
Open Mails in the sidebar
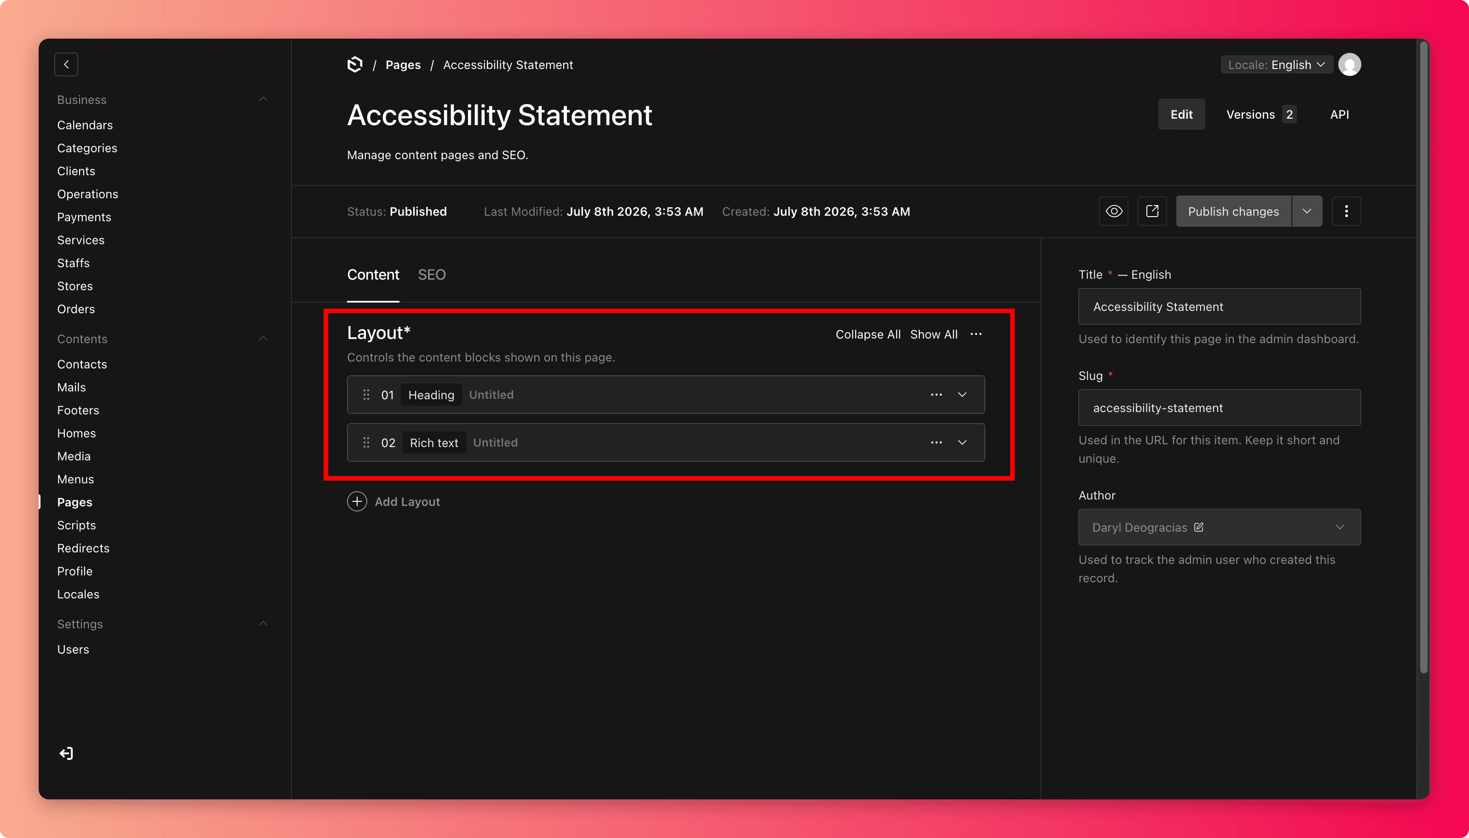tap(71, 387)
